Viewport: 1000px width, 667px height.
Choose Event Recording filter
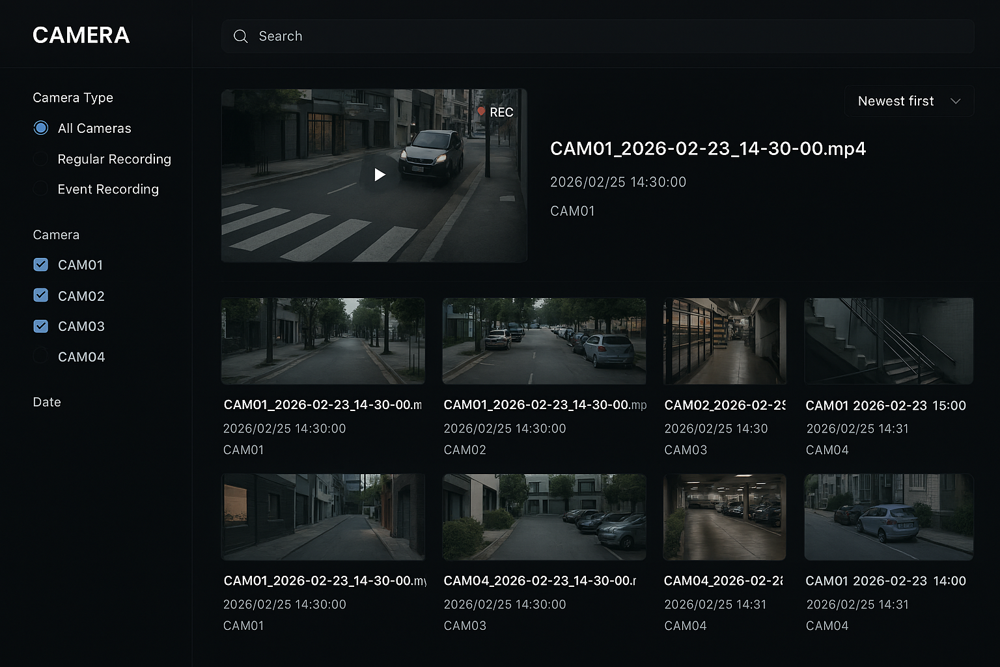[x=41, y=189]
